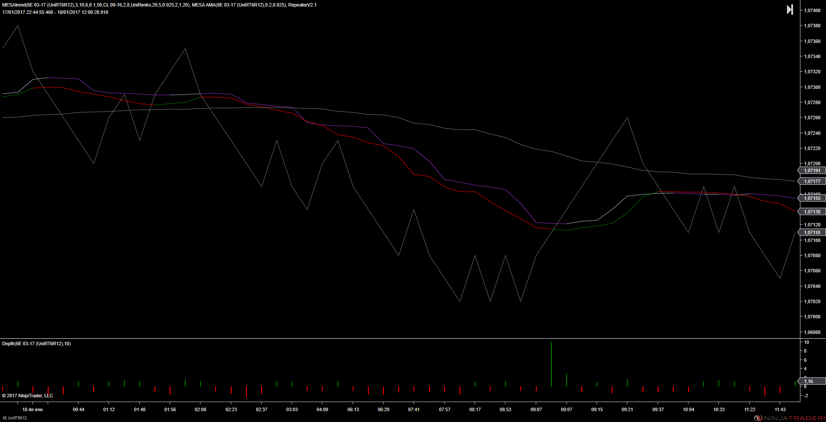Click the 1,07280 price axis label
826x422 pixels.
point(812,102)
